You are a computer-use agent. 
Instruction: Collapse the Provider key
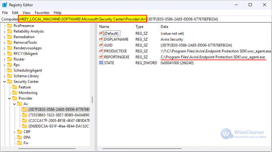(10, 98)
